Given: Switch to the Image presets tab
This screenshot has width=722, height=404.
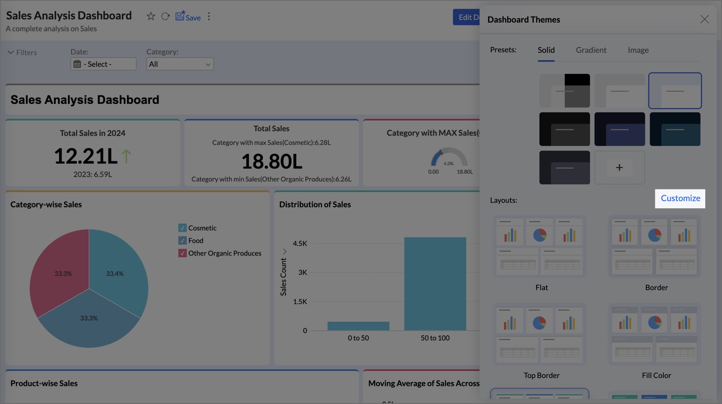Looking at the screenshot, I should click(638, 50).
